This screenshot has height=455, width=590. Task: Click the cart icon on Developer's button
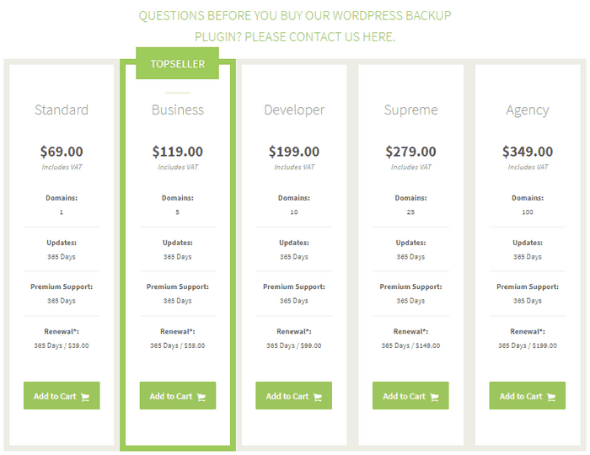[318, 397]
